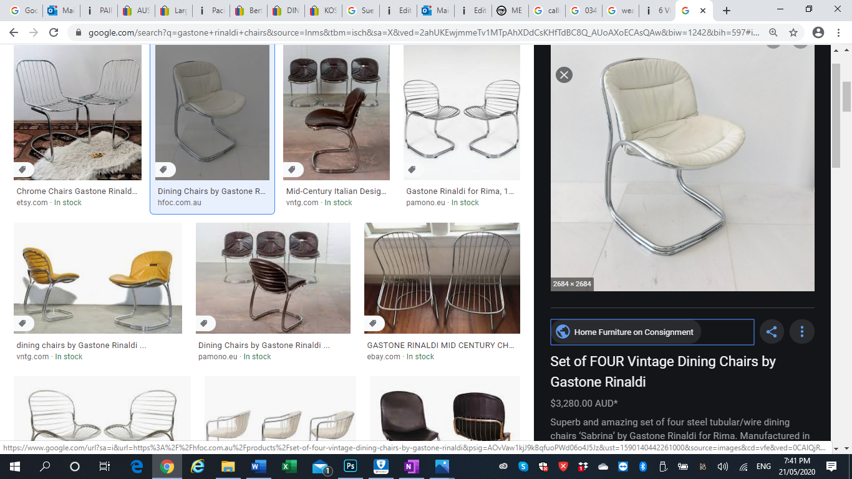
Task: Bookmark this page with the star icon
Action: pos(793,32)
